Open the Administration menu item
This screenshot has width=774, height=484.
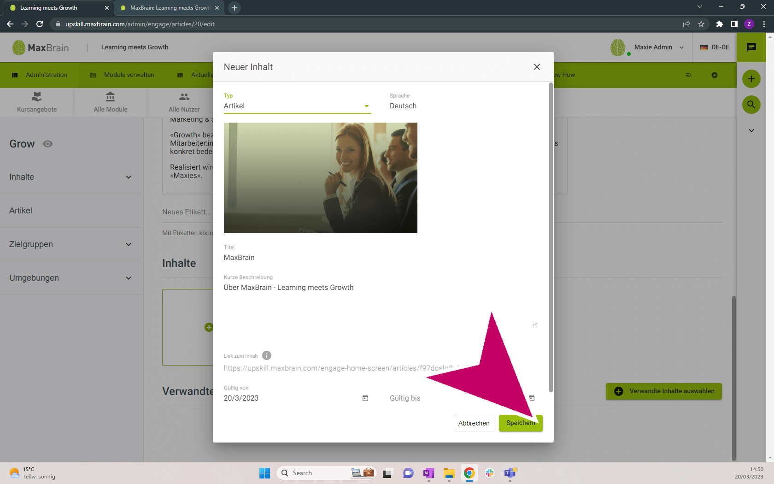[x=39, y=75]
